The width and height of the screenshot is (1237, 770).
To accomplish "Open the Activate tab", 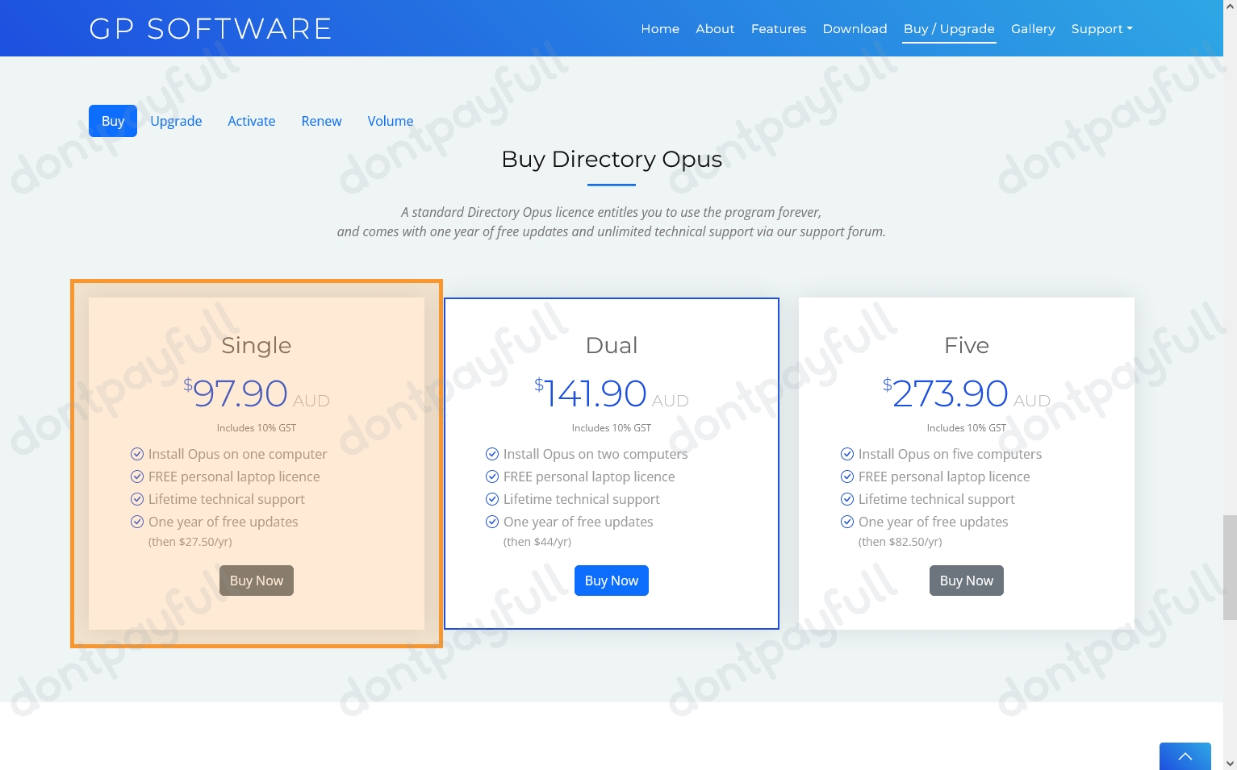I will 251,121.
